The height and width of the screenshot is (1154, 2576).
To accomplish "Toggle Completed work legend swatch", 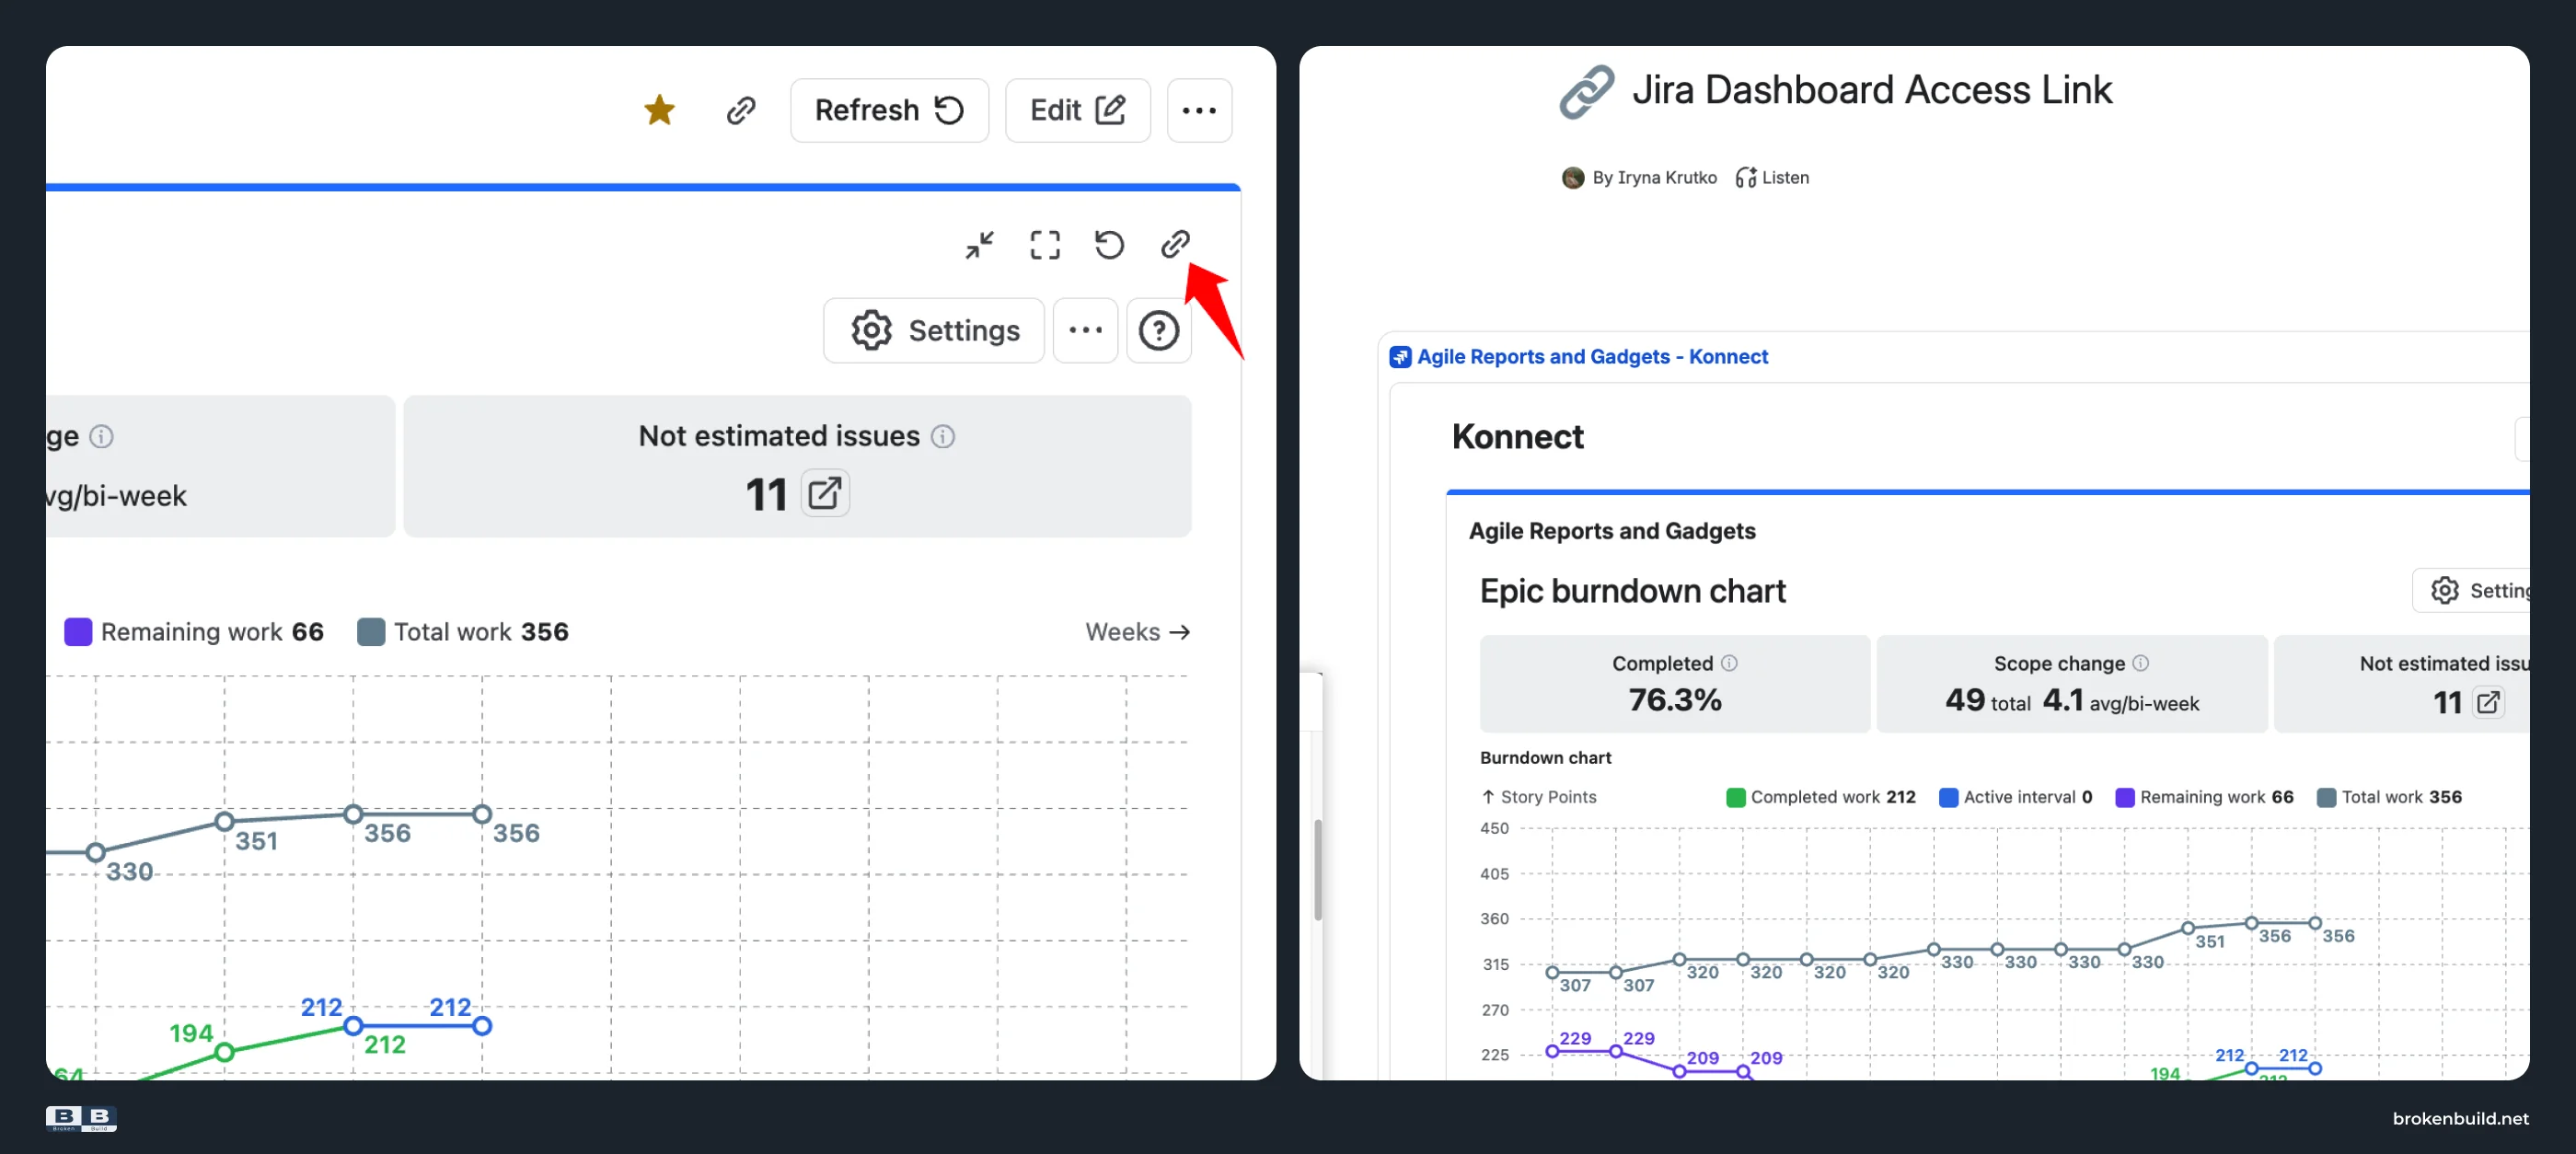I will (1736, 797).
